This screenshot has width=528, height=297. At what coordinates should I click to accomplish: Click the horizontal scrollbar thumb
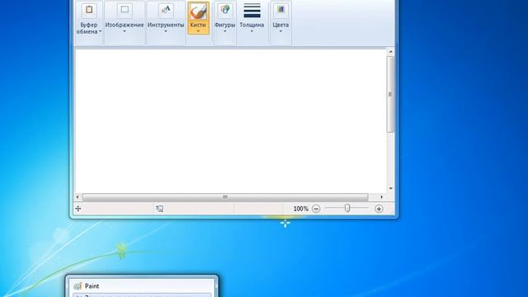pyautogui.click(x=225, y=197)
